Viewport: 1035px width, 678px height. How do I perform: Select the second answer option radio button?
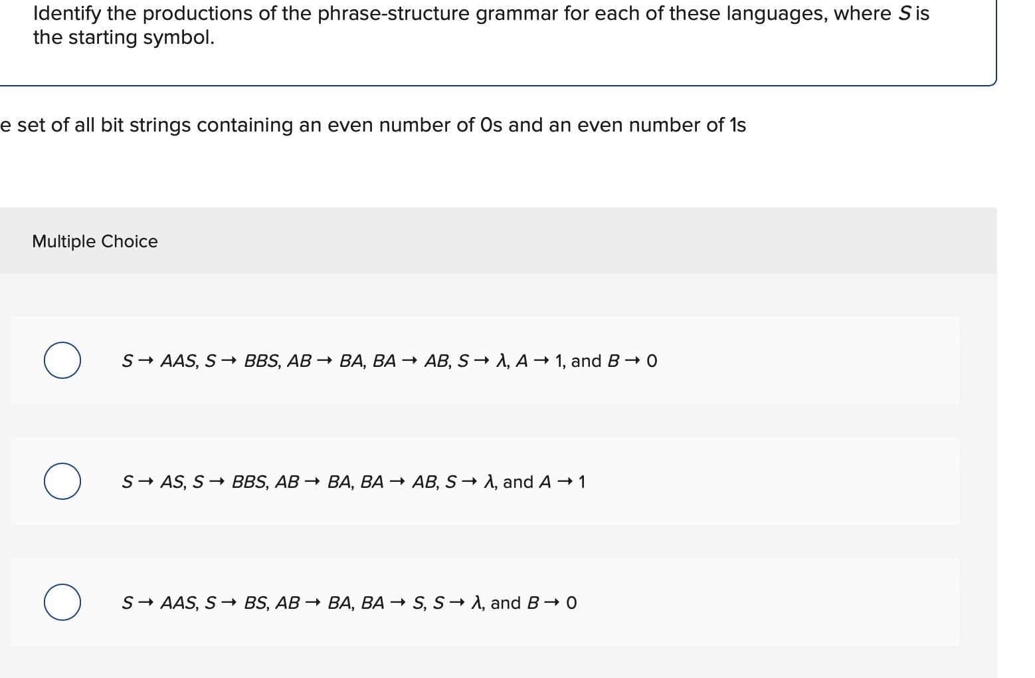pyautogui.click(x=61, y=481)
